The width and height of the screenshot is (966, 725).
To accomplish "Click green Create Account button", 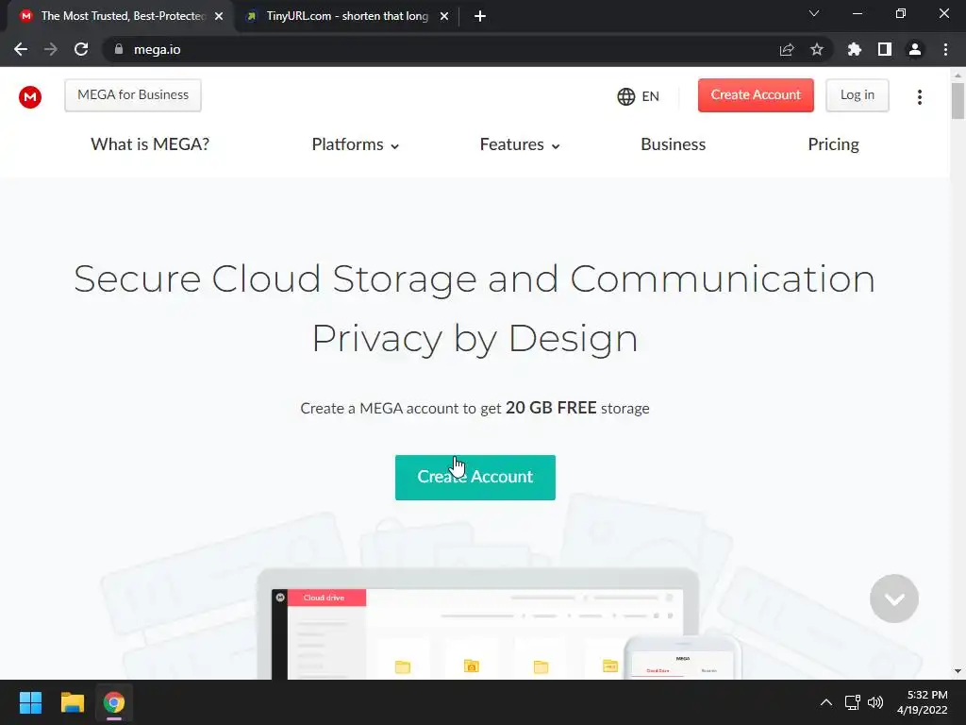I will click(475, 477).
